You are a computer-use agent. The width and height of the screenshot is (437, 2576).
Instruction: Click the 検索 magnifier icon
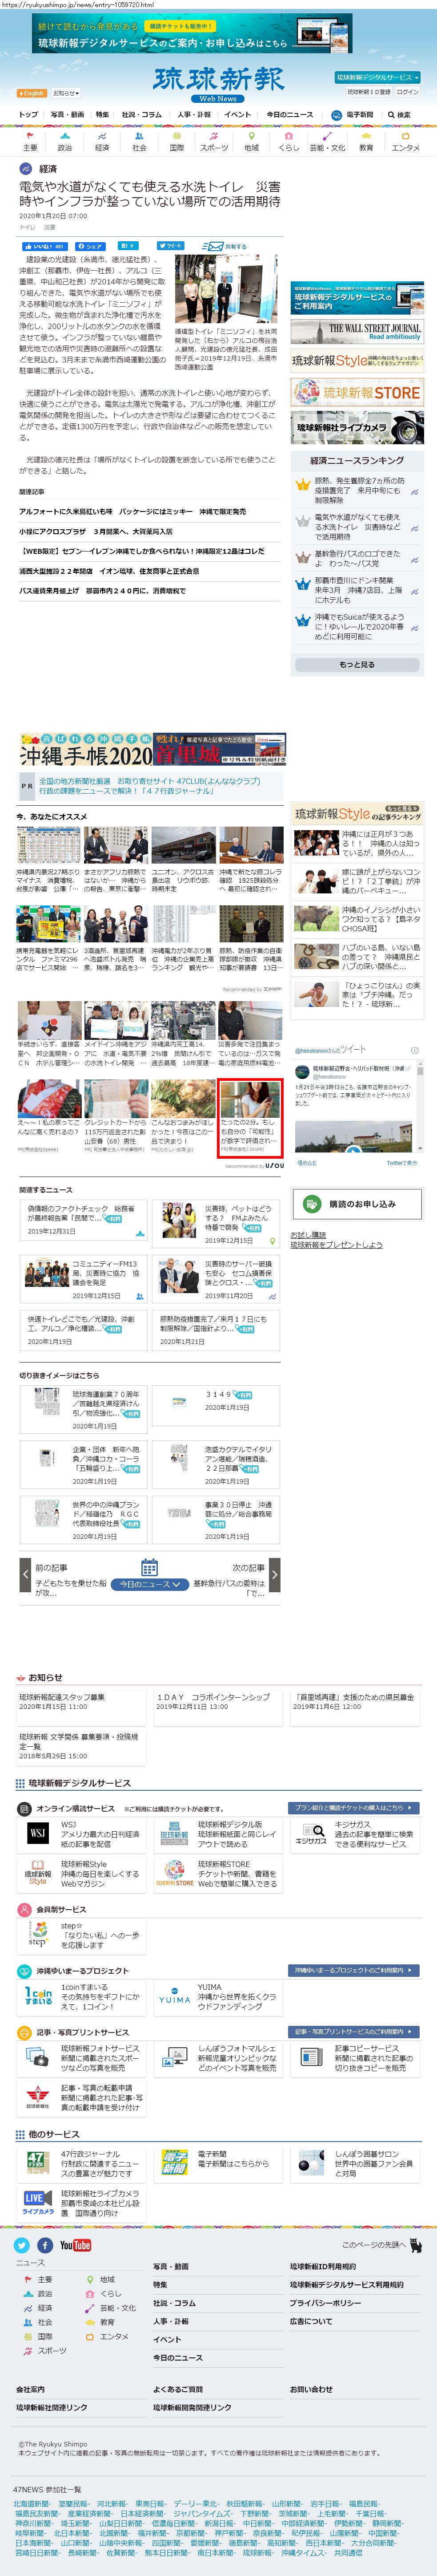point(391,115)
